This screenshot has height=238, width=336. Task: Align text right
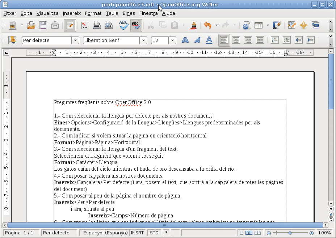pyautogui.click(x=248, y=40)
